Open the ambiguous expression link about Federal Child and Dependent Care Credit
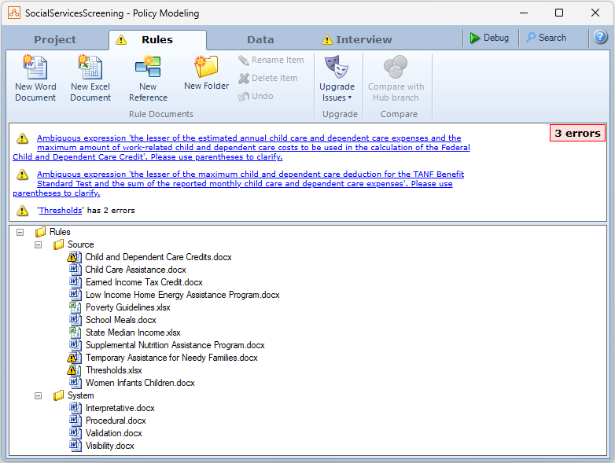The height and width of the screenshot is (463, 615). (x=241, y=148)
